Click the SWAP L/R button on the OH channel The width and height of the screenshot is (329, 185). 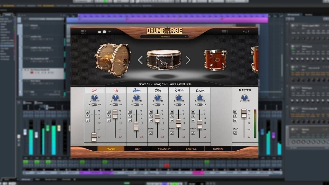(151, 133)
